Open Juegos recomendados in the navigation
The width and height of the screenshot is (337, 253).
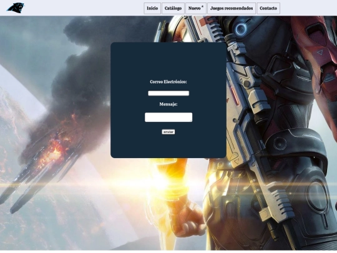point(232,8)
